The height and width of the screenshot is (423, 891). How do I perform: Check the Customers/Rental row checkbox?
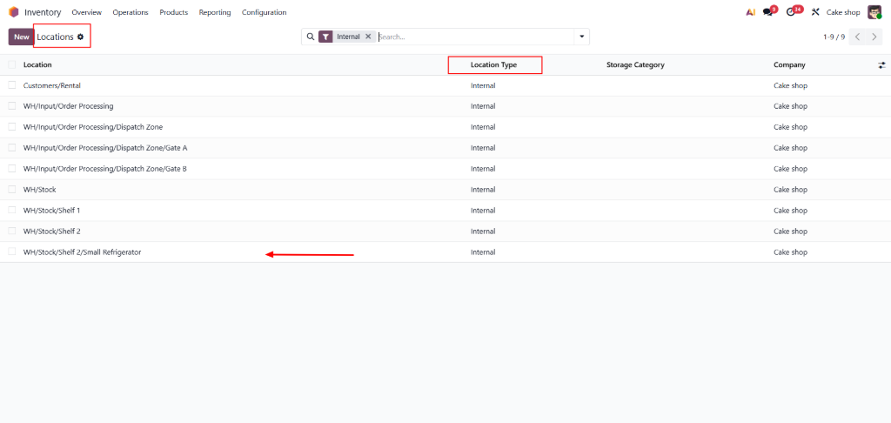click(x=12, y=85)
